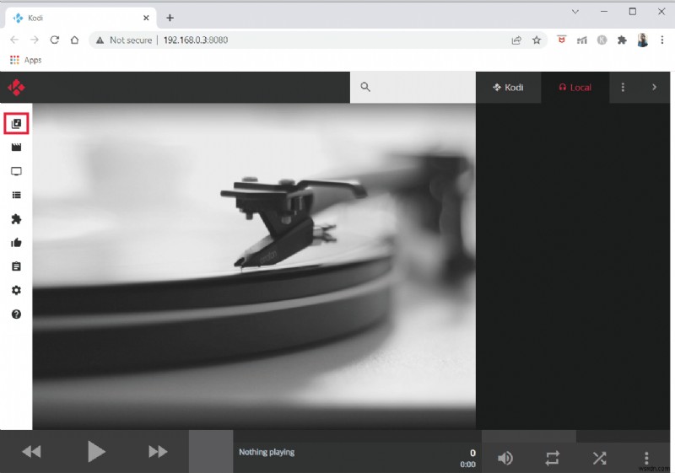Viewport: 675px width, 473px height.
Task: Open the Music library sidebar icon
Action: coord(16,124)
